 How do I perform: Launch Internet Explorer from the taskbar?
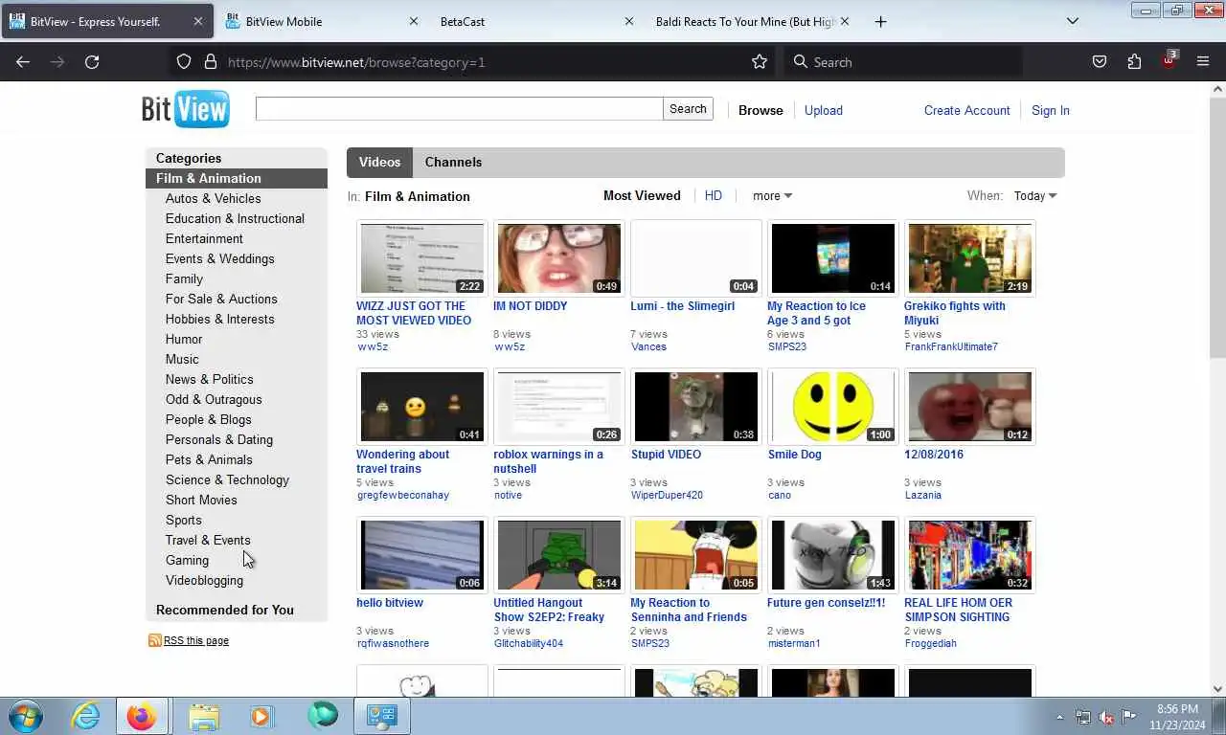[x=85, y=716]
